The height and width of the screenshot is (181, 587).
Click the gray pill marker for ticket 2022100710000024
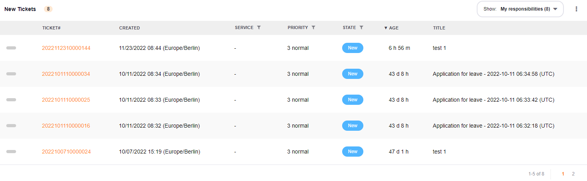11,152
